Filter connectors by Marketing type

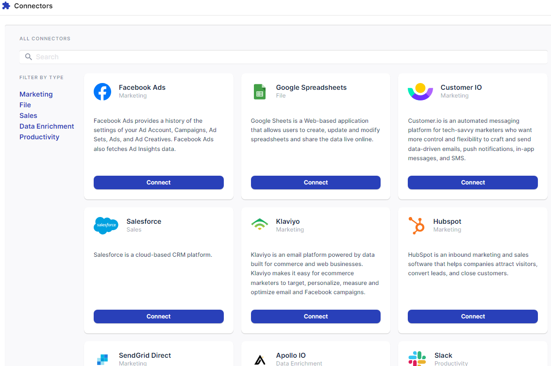click(36, 94)
